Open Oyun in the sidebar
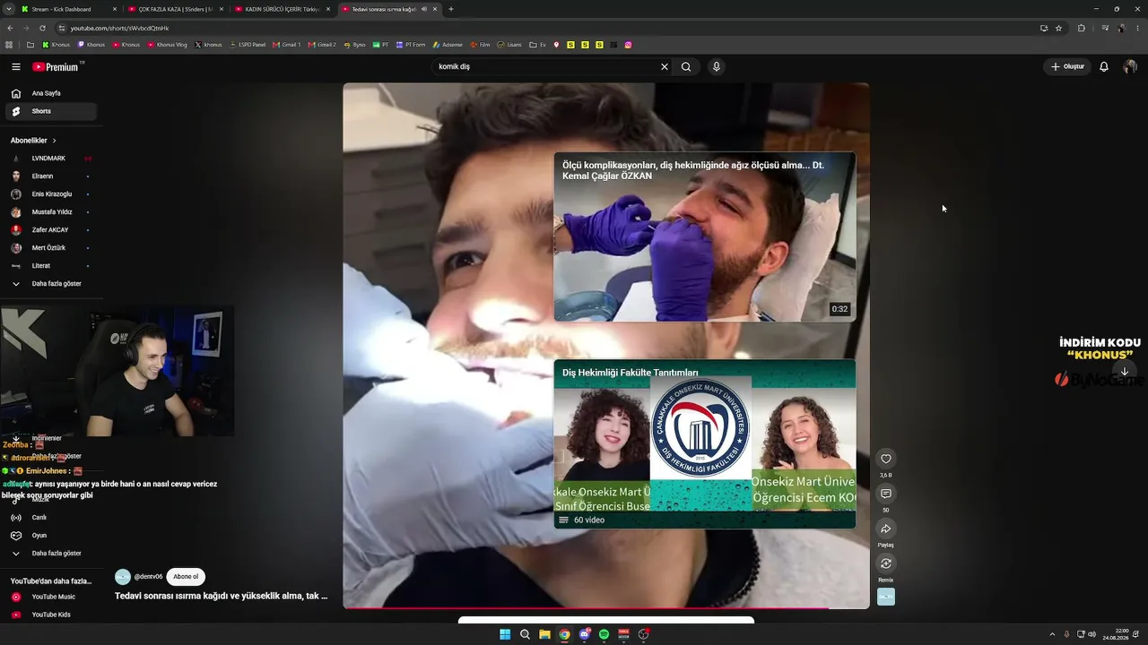1148x645 pixels. pyautogui.click(x=51, y=536)
